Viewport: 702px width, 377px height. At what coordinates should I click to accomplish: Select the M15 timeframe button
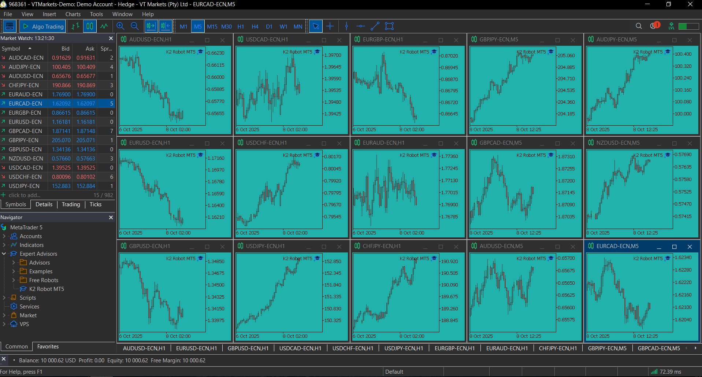click(x=212, y=26)
